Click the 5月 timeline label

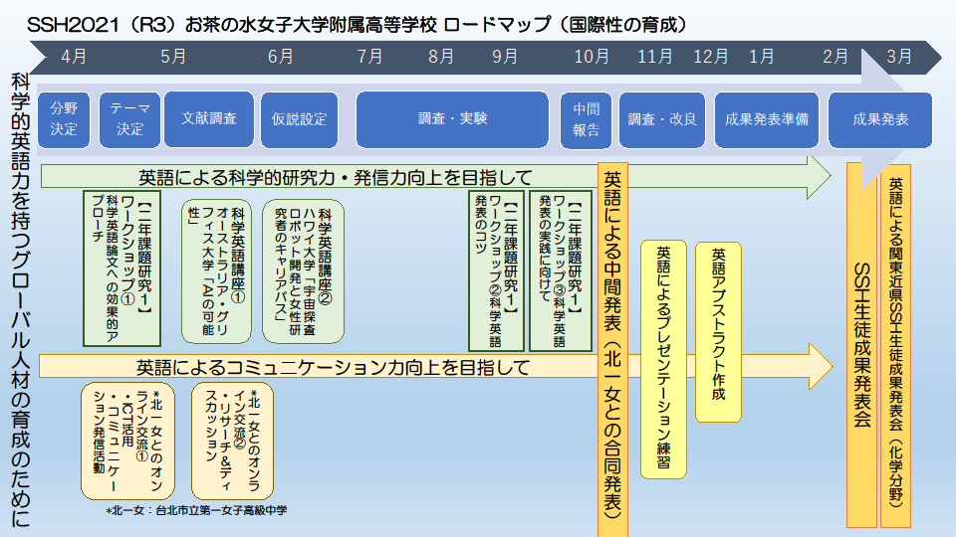[173, 57]
